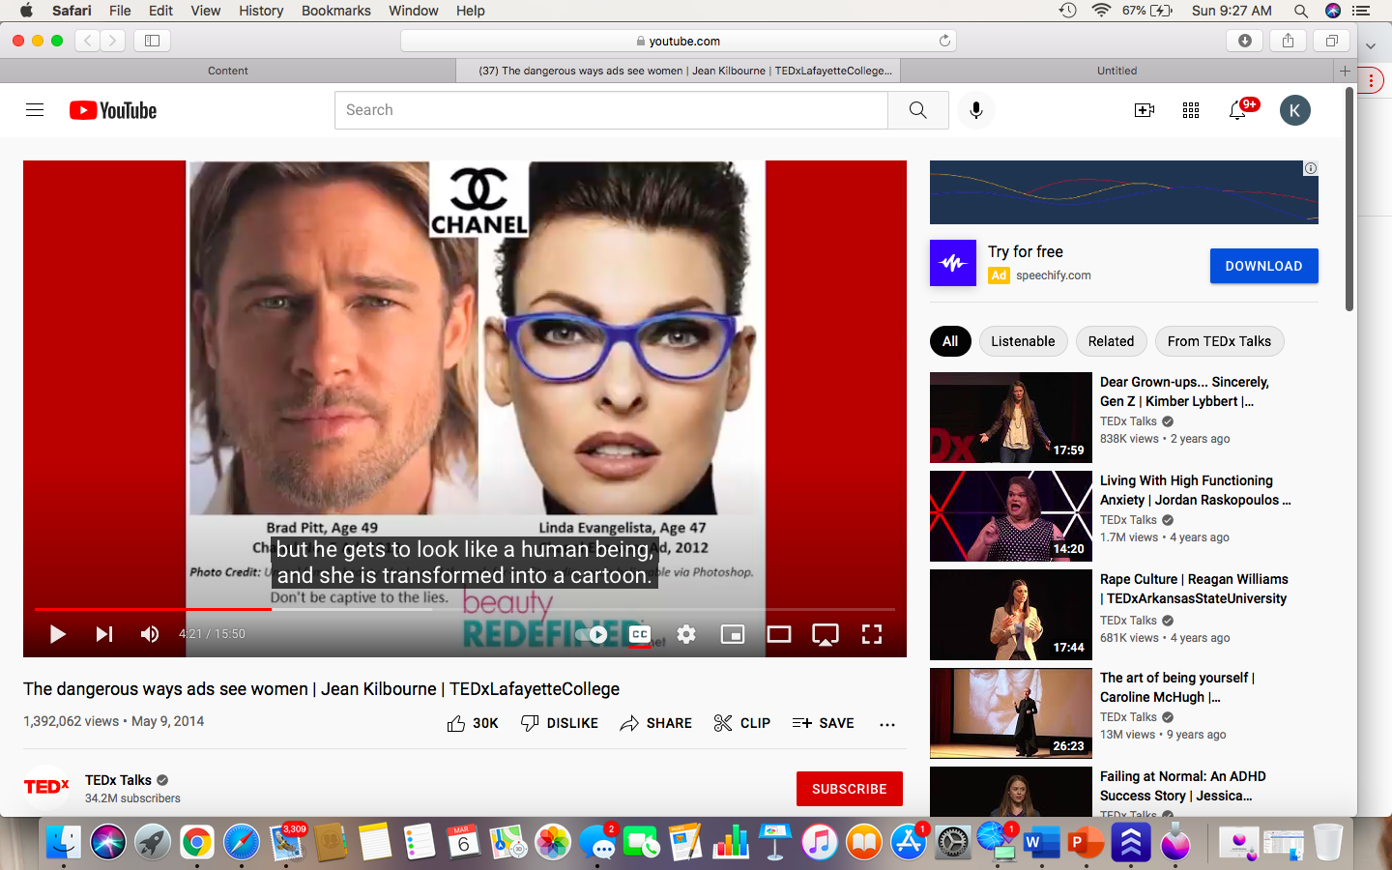Switch to the Content Safari tab
Screen dimensions: 1392x870
point(228,71)
